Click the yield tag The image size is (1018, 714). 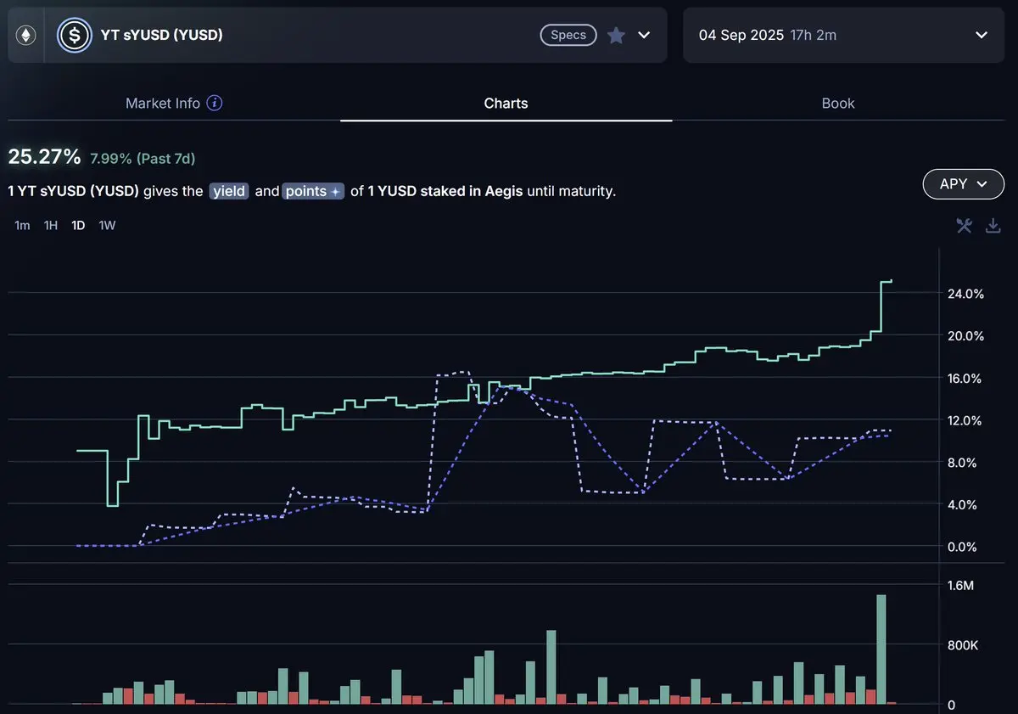[229, 191]
